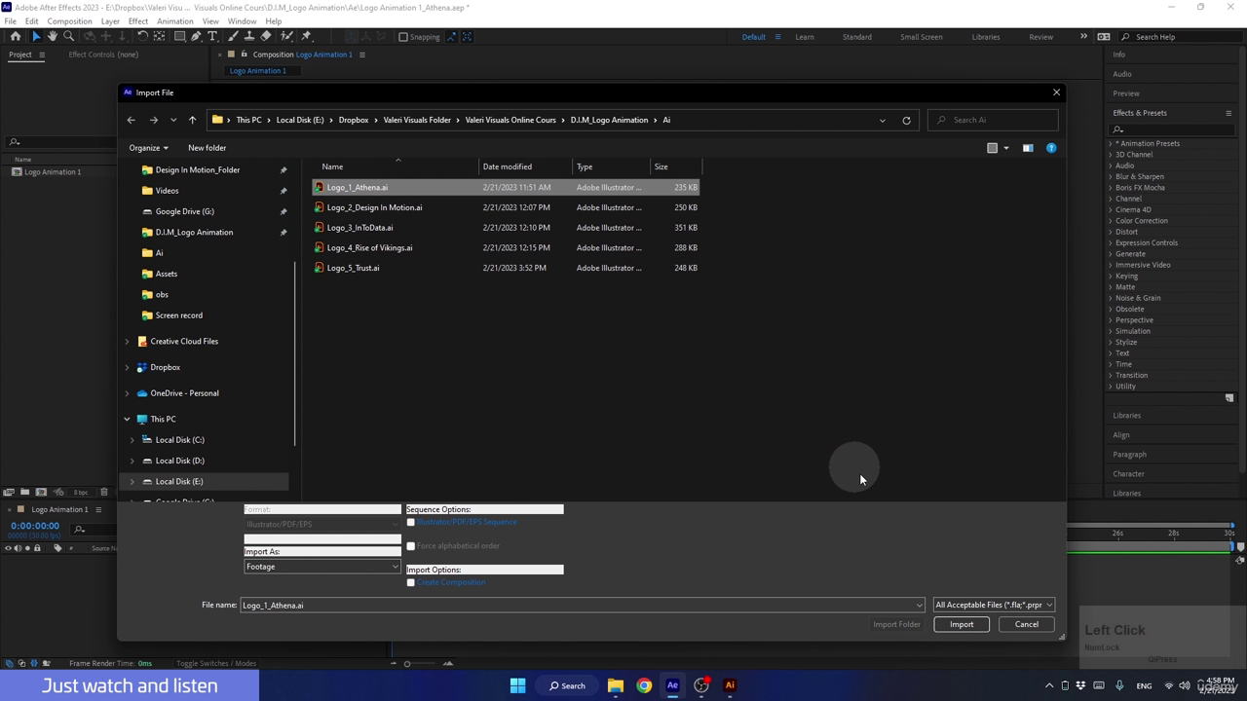
Task: Expand the Local Disk (C:) node
Action: click(x=132, y=440)
